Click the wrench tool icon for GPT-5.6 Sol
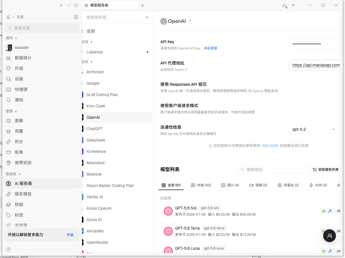345x258 pixels. [330, 211]
